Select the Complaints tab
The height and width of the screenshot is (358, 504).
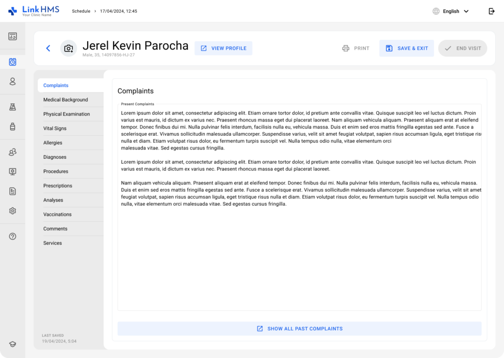71,86
